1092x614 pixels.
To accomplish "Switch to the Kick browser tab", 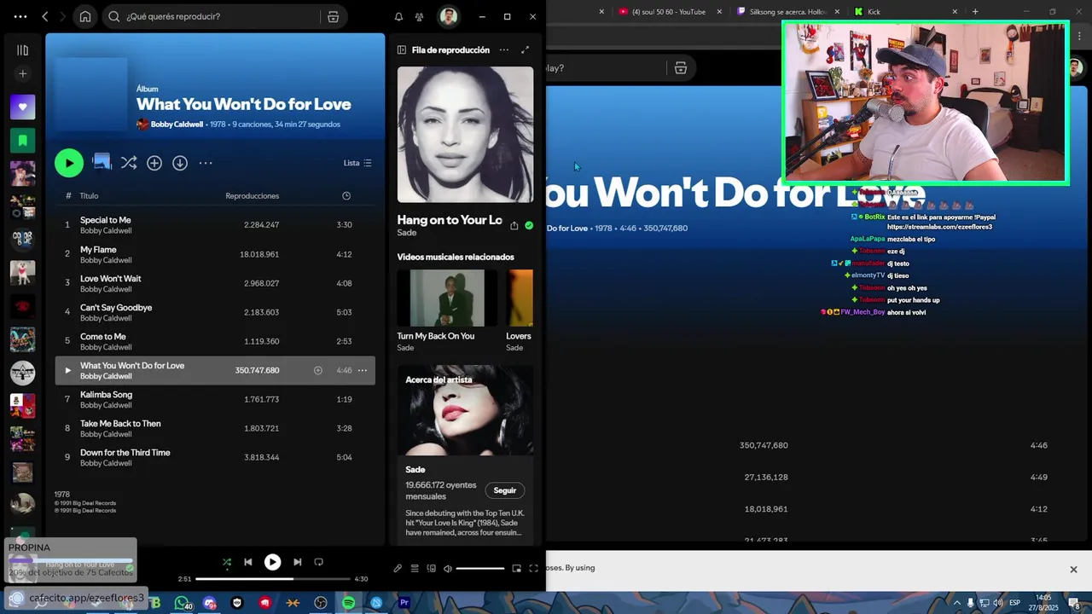I will click(x=904, y=12).
